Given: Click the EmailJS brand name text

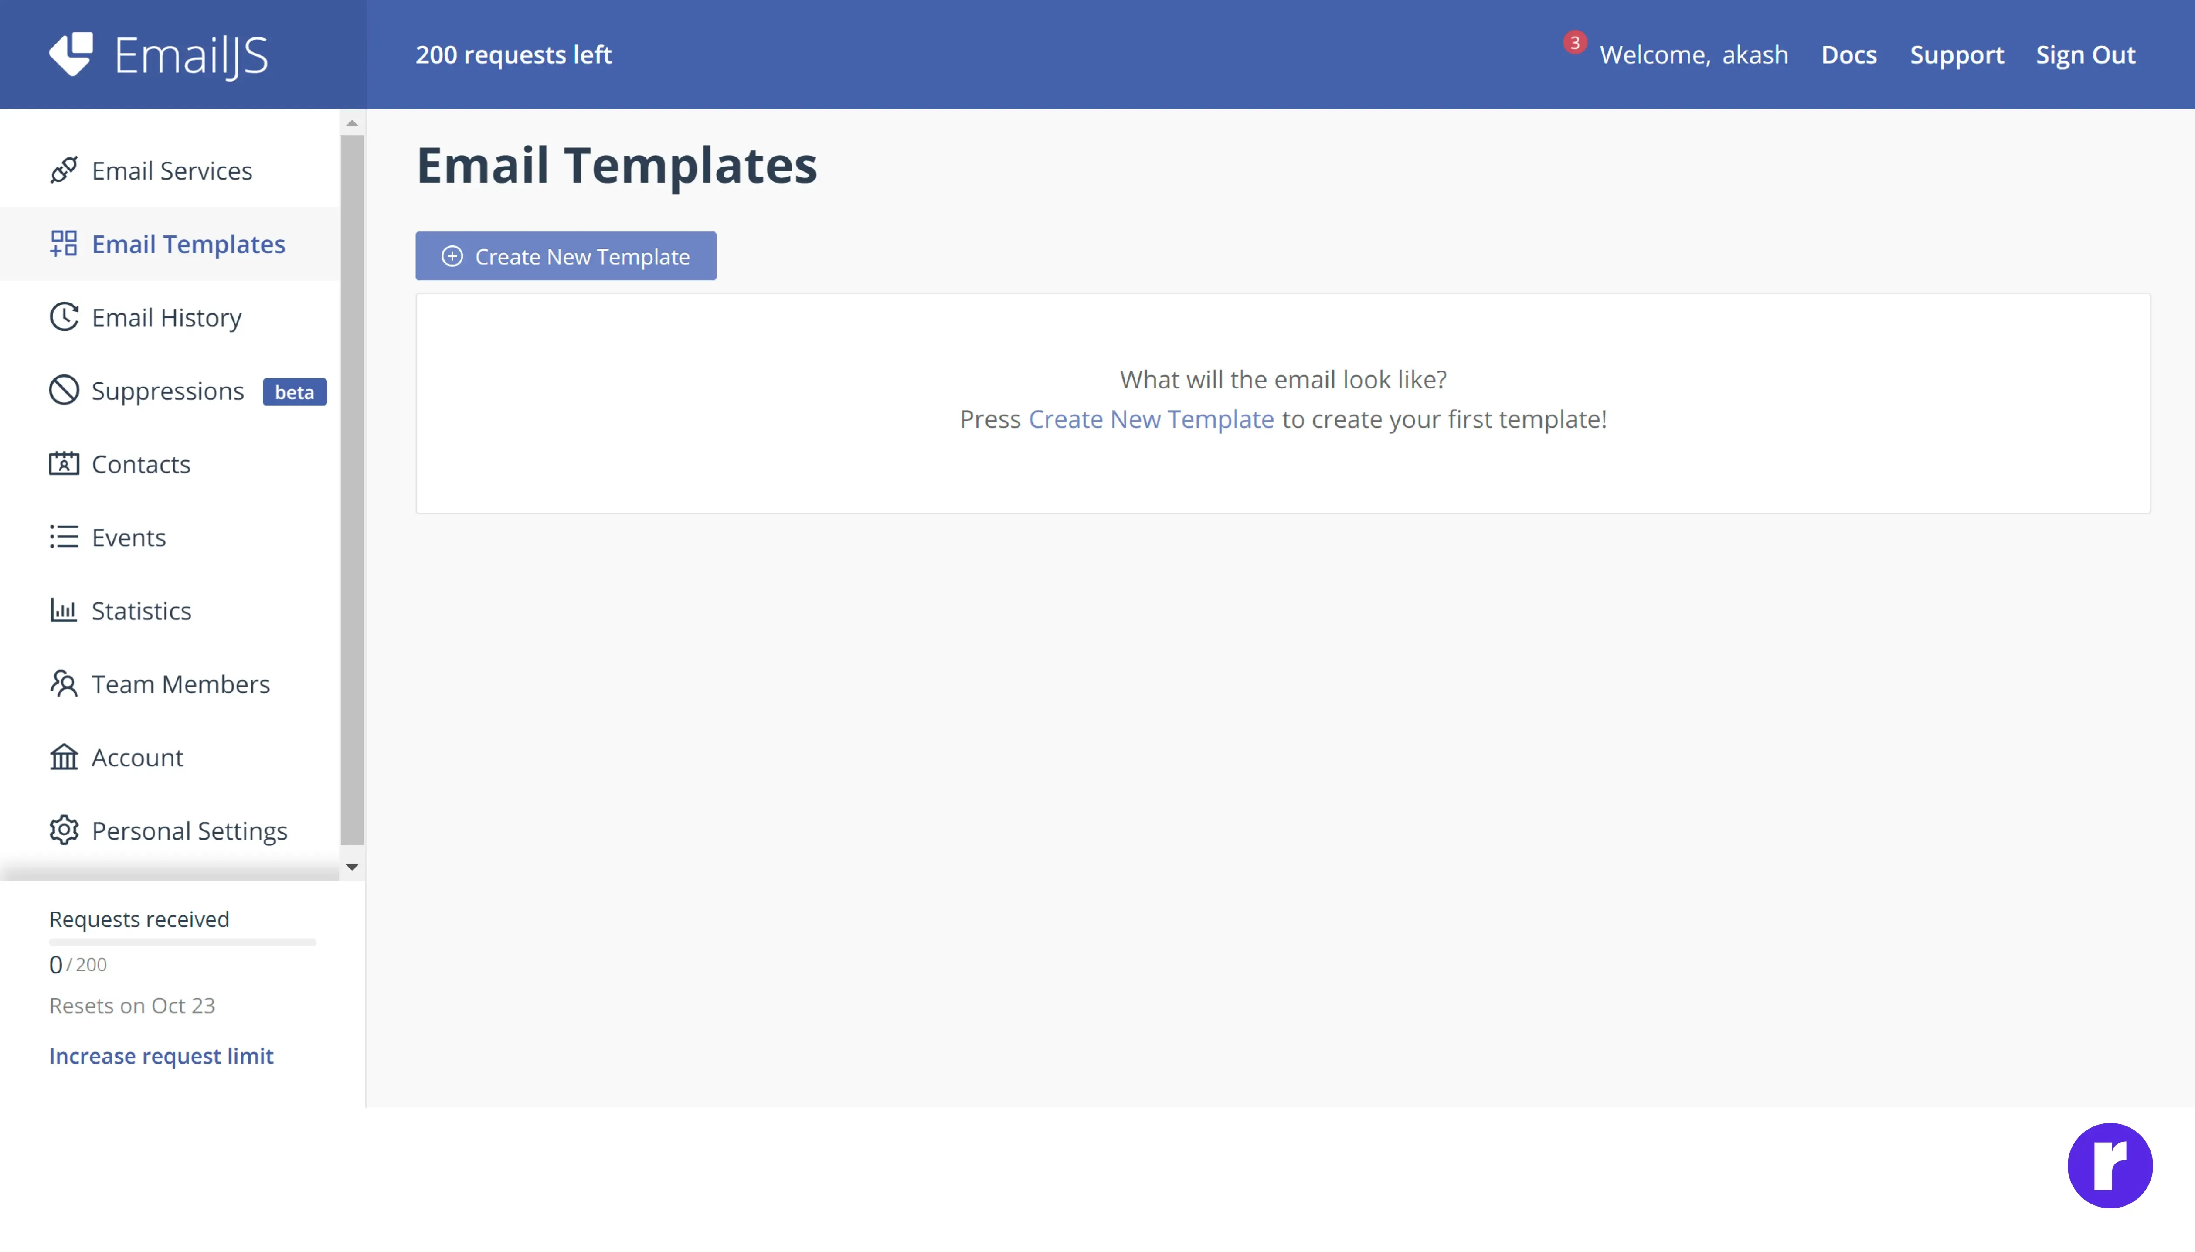Looking at the screenshot, I should point(192,56).
